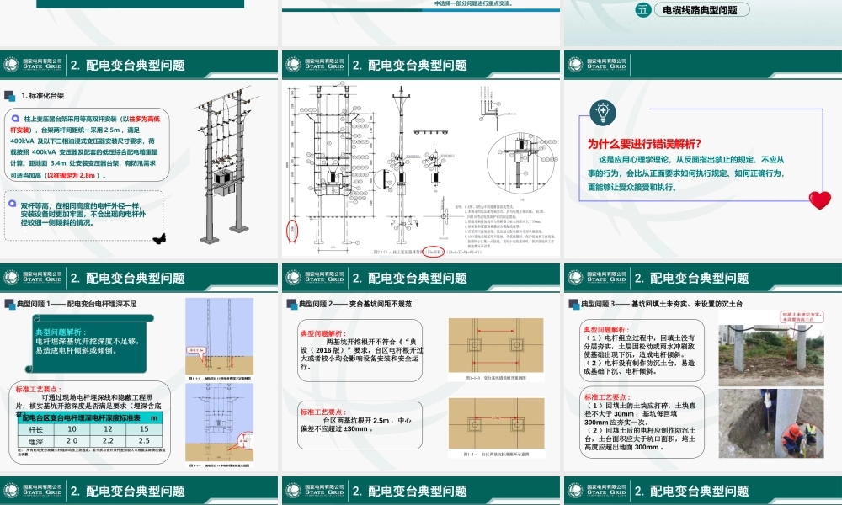Click the photo of the worker digging beside the pole
The width and height of the screenshot is (842, 505).
[x=771, y=423]
